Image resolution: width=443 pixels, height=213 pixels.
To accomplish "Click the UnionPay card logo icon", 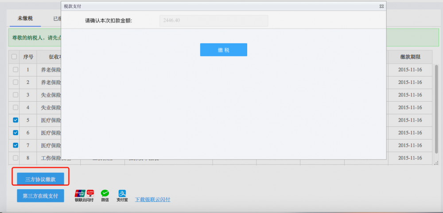I will [80, 193].
